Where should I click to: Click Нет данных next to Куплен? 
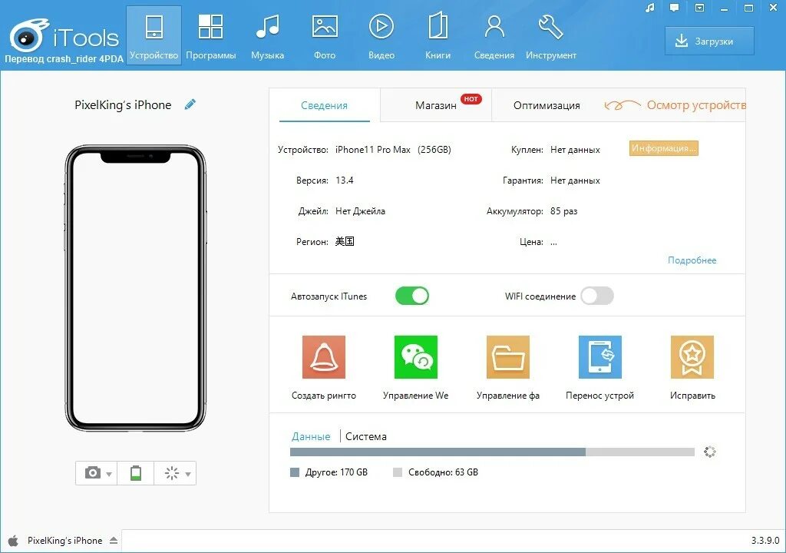(575, 150)
